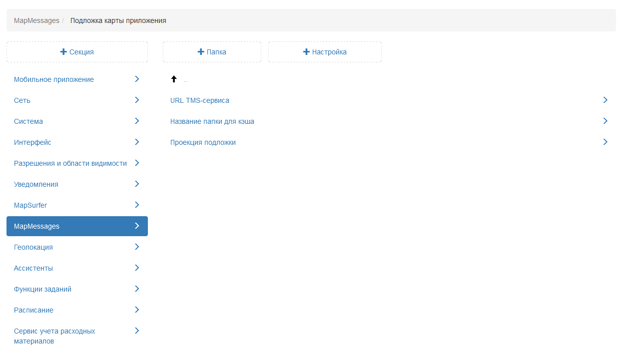Click chevron next to Ассистенты
Image resolution: width=623 pixels, height=358 pixels.
(137, 268)
